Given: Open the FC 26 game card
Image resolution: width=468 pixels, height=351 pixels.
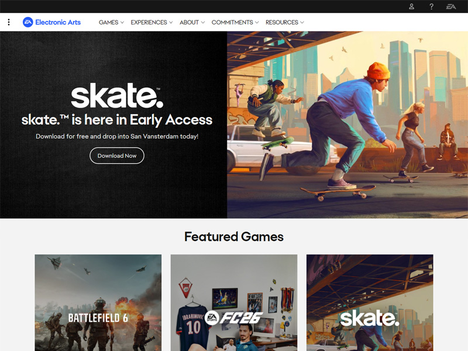Looking at the screenshot, I should coord(234,302).
